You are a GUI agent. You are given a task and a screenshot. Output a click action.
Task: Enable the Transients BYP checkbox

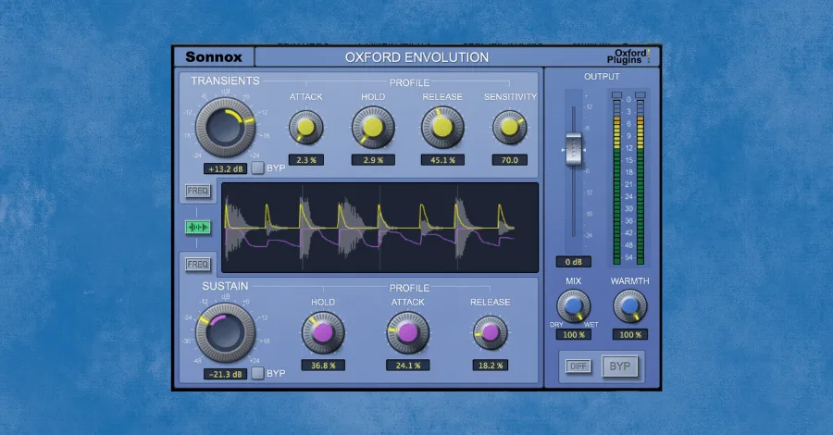point(257,168)
